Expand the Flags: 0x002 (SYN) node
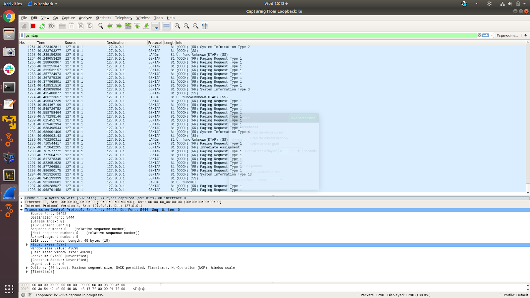 pos(27,245)
